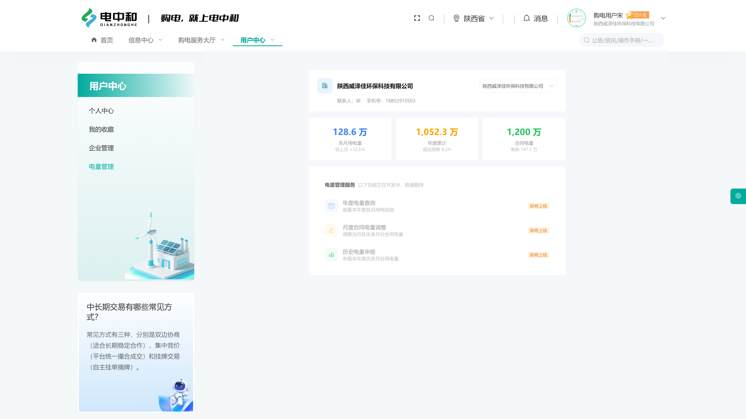Select 企业管理 in sidebar

pos(101,148)
